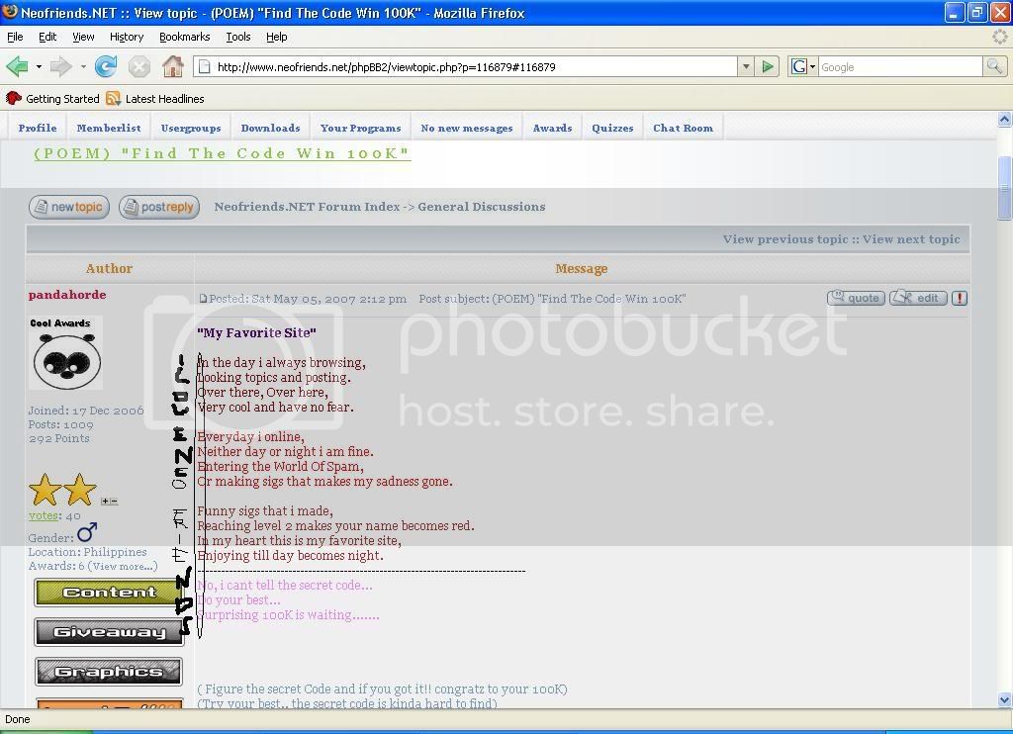This screenshot has width=1013, height=734.
Task: Click the browser Back arrow button
Action: pos(17,67)
